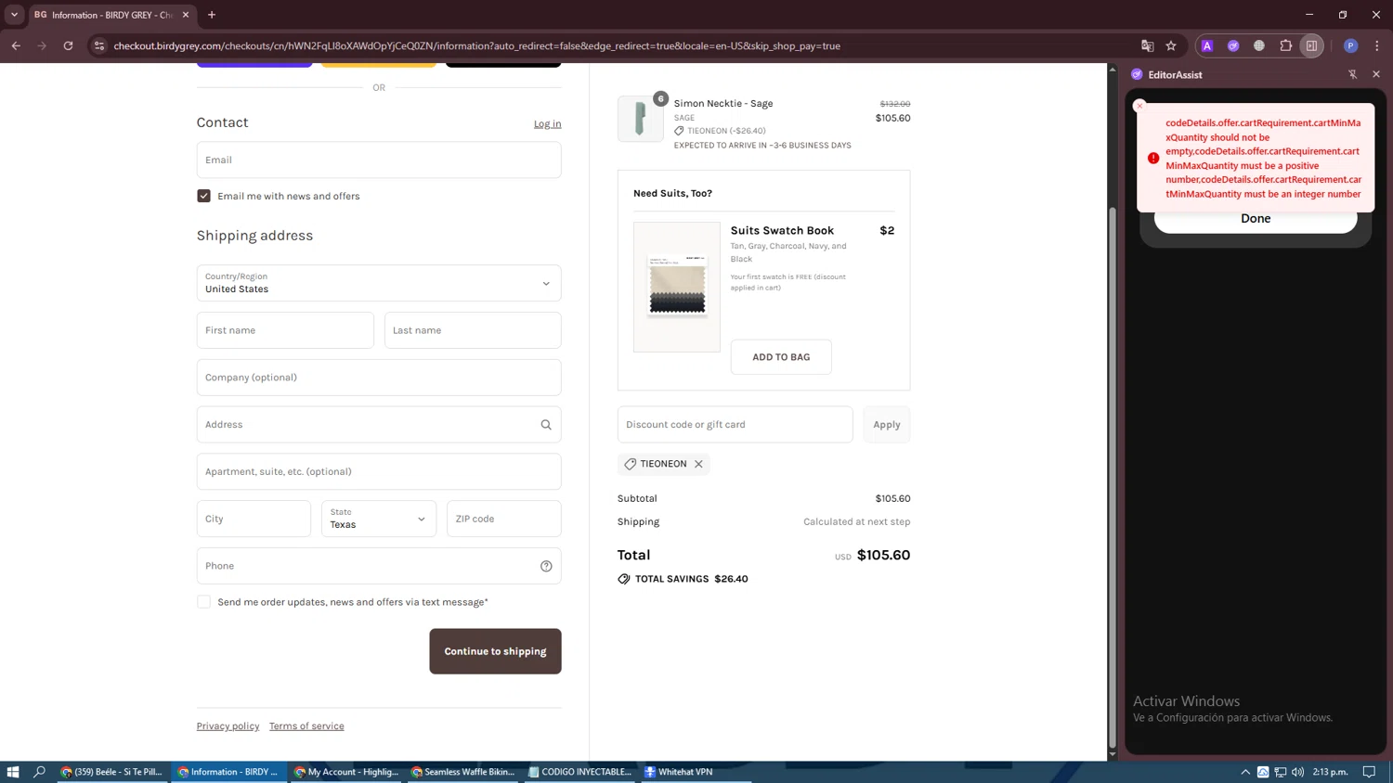This screenshot has width=1393, height=783.
Task: Remove the TIEONEON discount code
Action: click(x=698, y=464)
